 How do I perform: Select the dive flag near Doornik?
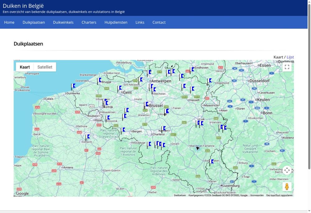click(108, 119)
